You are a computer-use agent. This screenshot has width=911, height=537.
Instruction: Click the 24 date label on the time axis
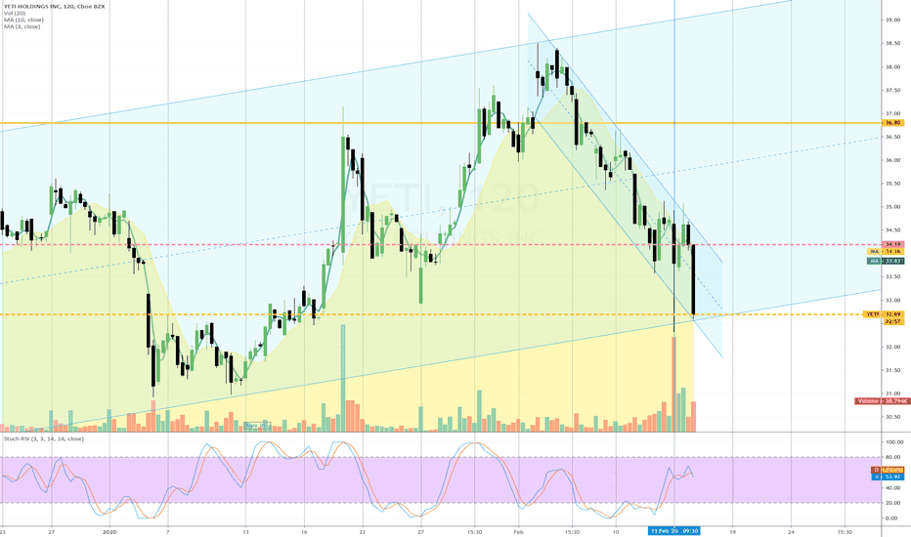(x=792, y=531)
